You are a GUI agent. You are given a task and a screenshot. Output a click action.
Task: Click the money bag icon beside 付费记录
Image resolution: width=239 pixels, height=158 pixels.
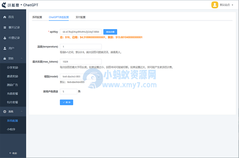[x=5, y=38]
